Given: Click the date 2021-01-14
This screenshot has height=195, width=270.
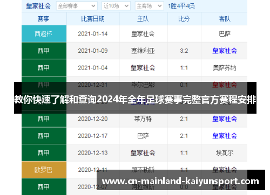Looking at the screenshot, I should [x=93, y=34].
